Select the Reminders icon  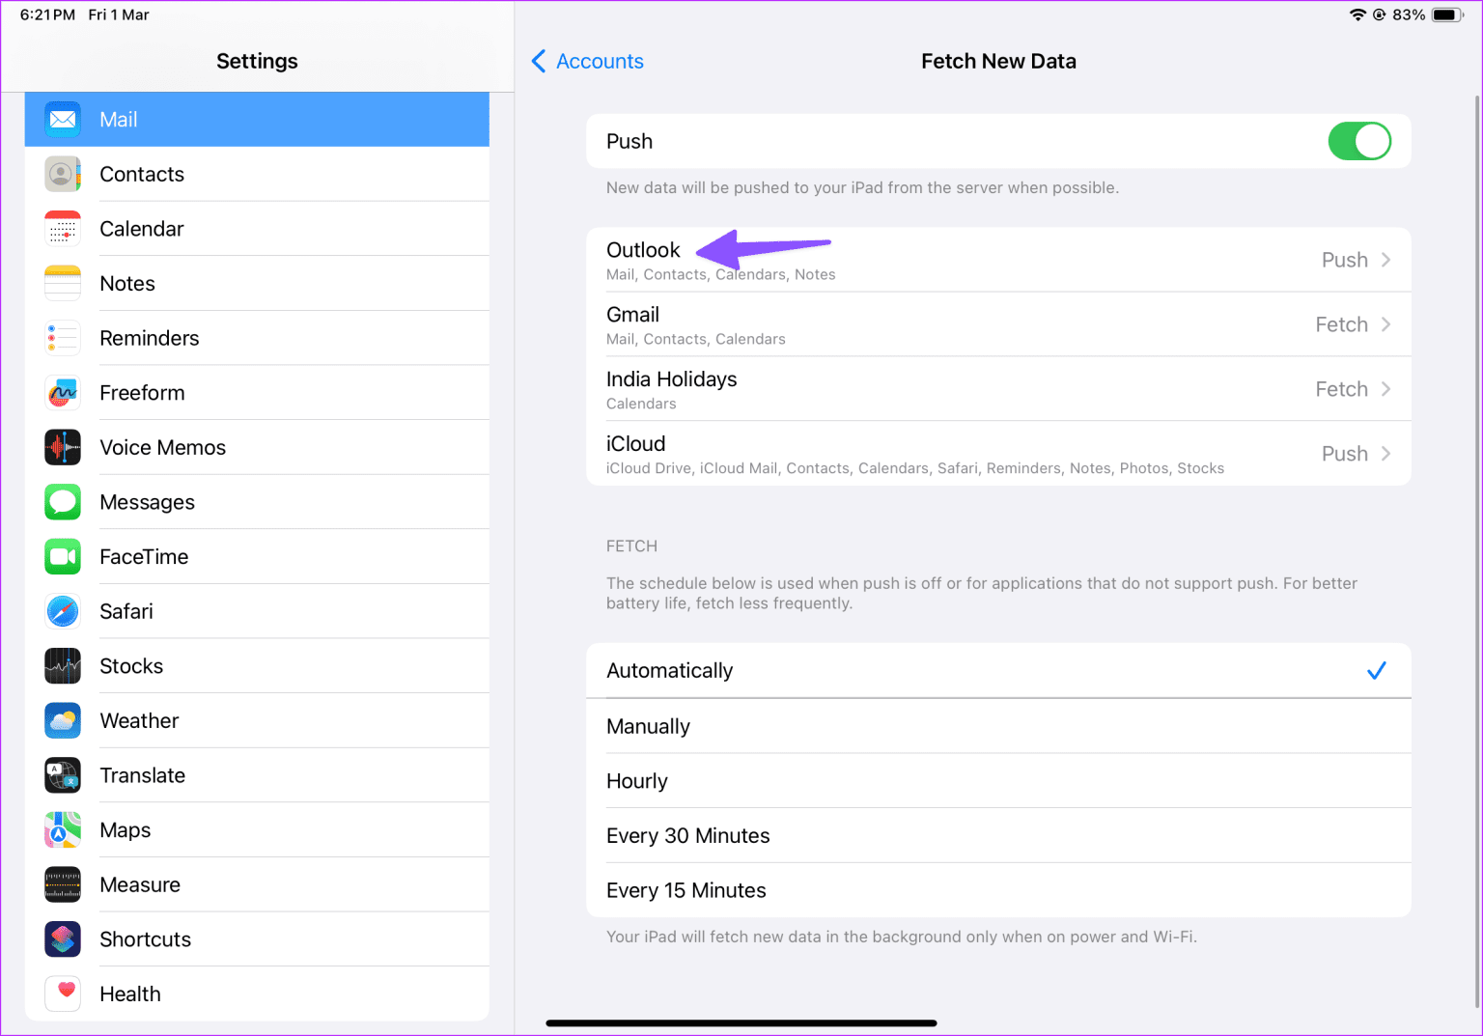62,337
